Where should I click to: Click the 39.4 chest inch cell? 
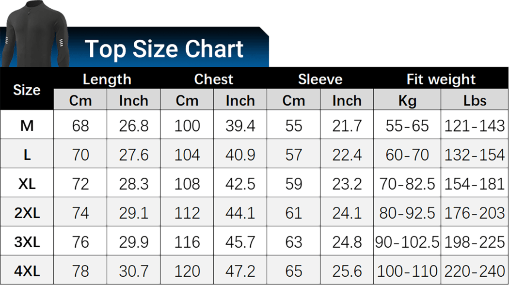click(x=240, y=126)
